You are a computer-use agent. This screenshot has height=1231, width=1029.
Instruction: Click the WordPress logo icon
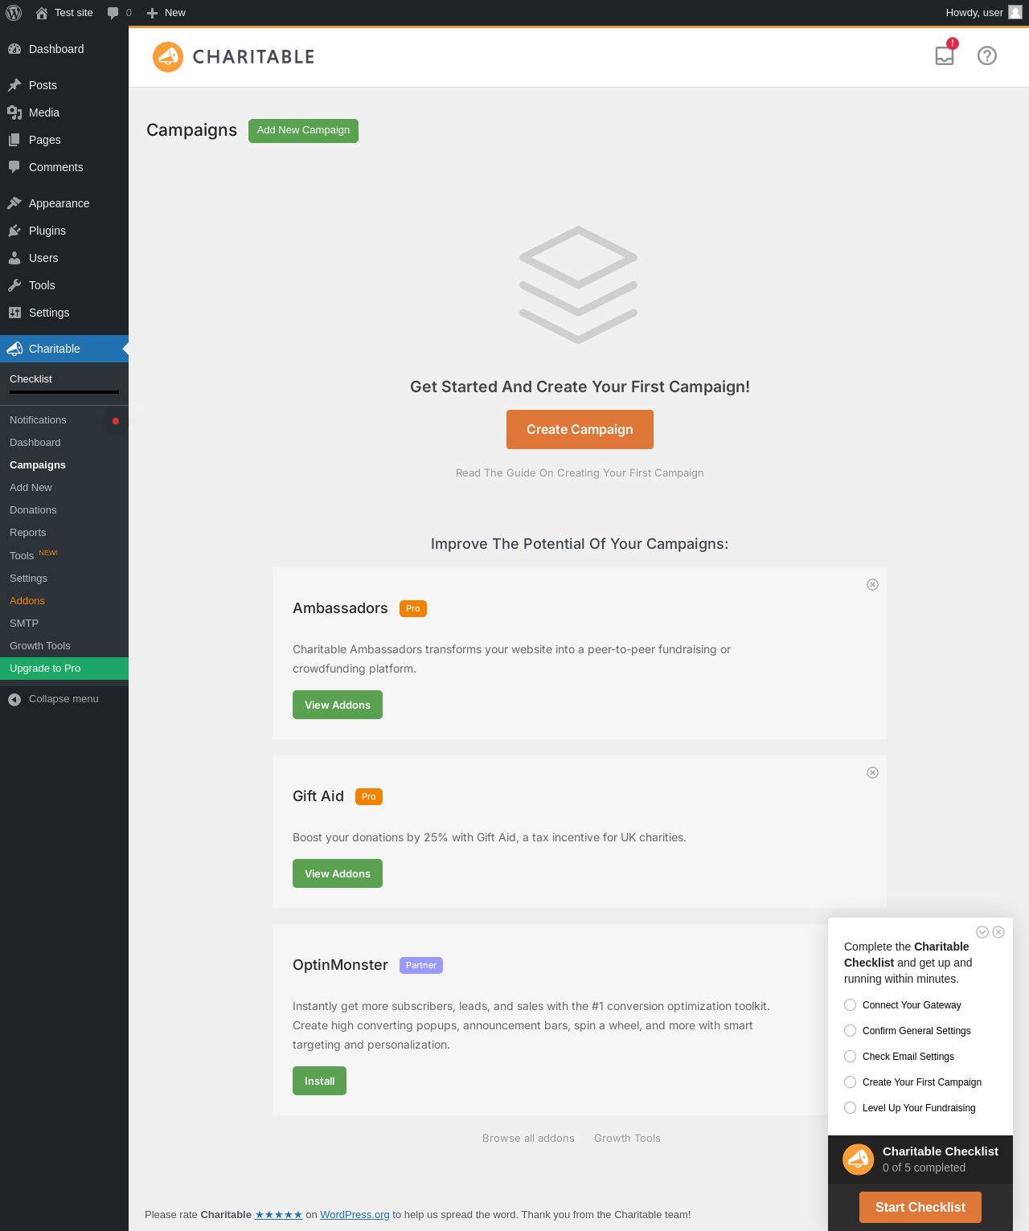coord(14,13)
